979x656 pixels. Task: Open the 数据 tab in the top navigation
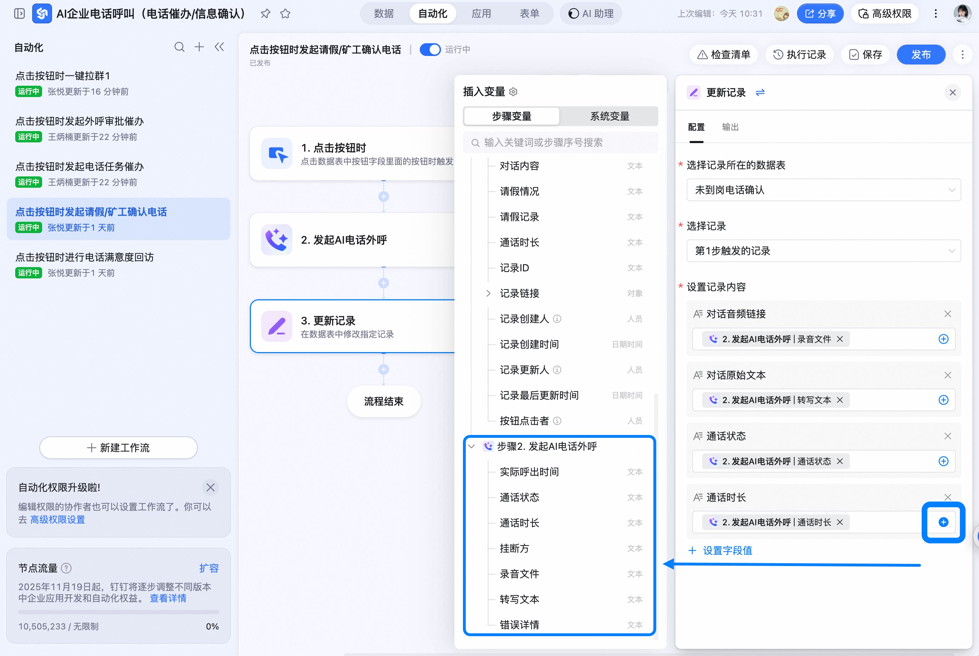point(383,14)
